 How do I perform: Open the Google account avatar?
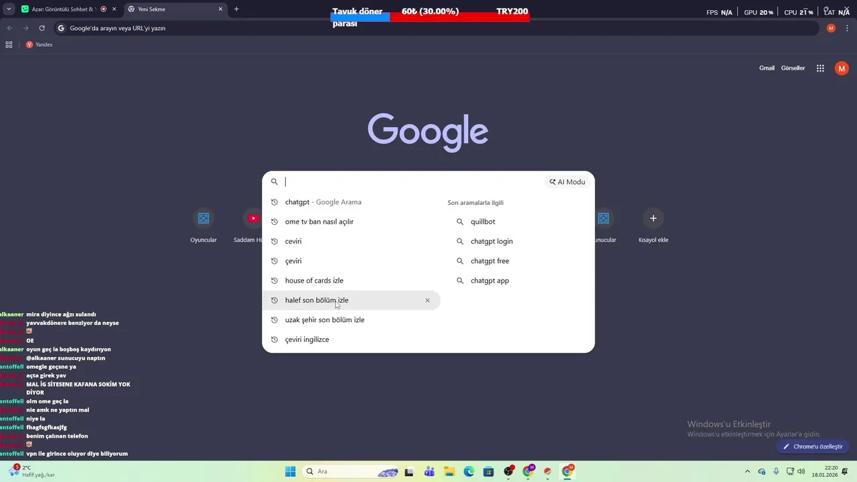pos(842,68)
